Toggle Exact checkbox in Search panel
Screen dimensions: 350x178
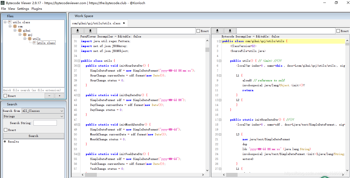click(x=5, y=130)
